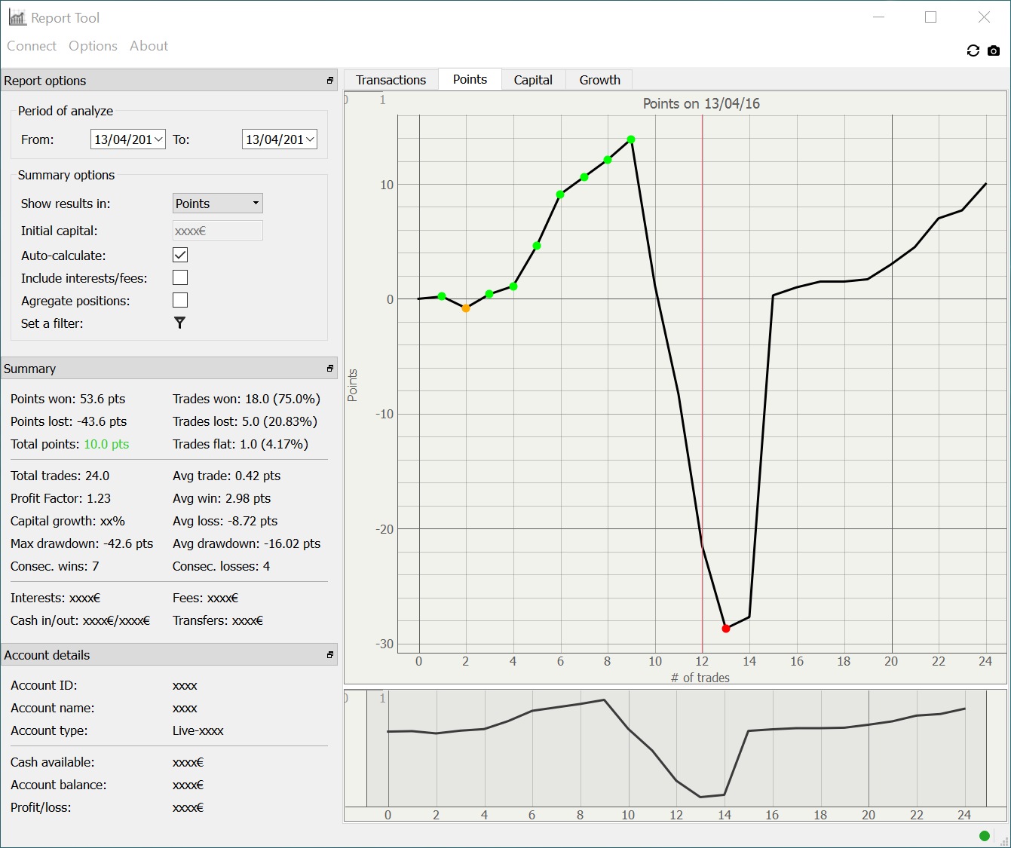Switch to the Capital tab
1011x848 pixels.
533,80
